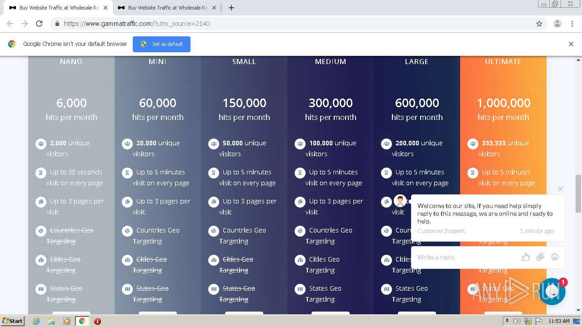582x327 pixels.
Task: Click the MINI hourglass visit duration icon
Action: click(x=127, y=173)
